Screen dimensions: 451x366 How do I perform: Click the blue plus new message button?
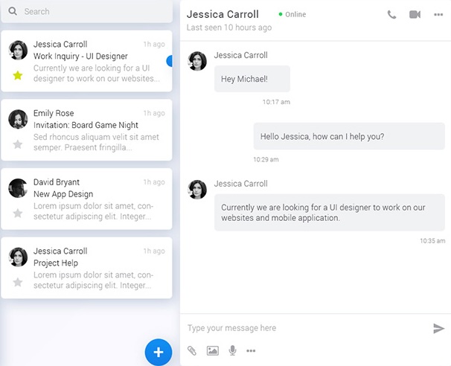159,352
